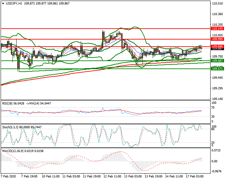Select the MACD(12,26,9) 0.0219 0.0158 label
This screenshot has height=180, width=225.
(x=23, y=151)
